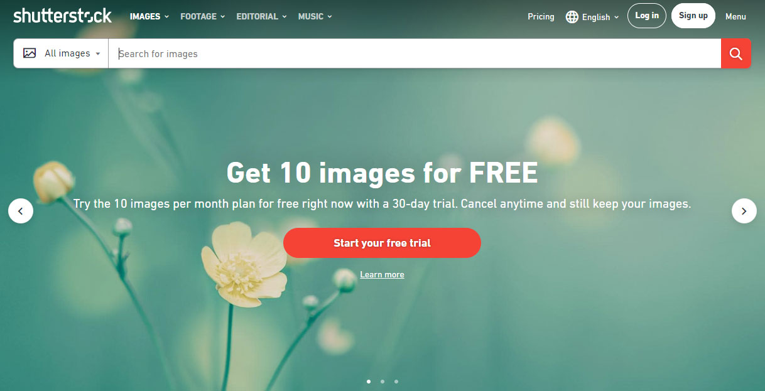765x391 pixels.
Task: Expand the Images navigation menu
Action: [x=149, y=16]
